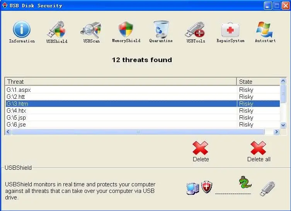
Task: Open USBTools
Action: coord(196,32)
